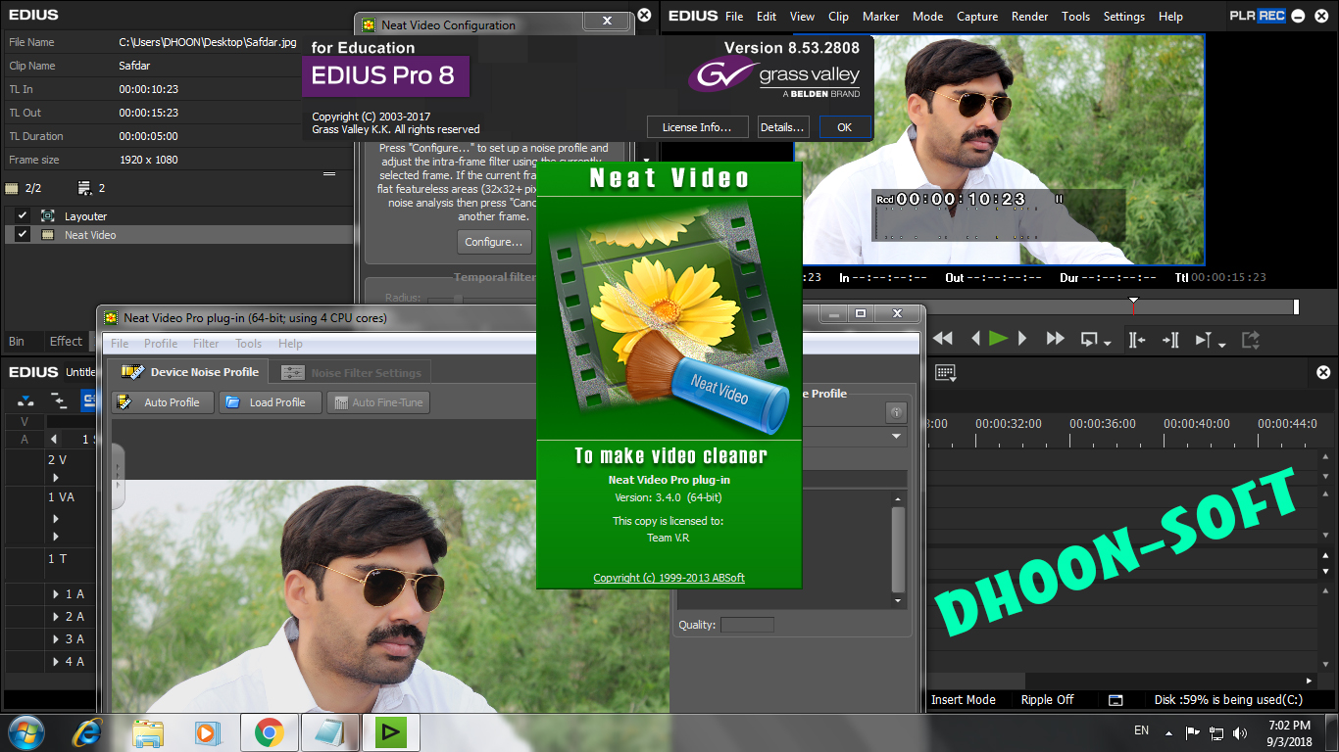
Task: Open the loop playback dropdown arrow
Action: 1107,343
